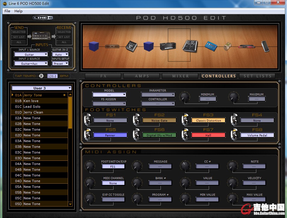Click the MIDI Channel knob
Image resolution: width=287 pixels, height=218 pixels.
click(90, 182)
